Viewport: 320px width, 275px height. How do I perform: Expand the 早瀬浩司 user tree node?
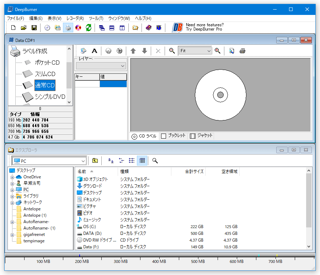pos(12,184)
